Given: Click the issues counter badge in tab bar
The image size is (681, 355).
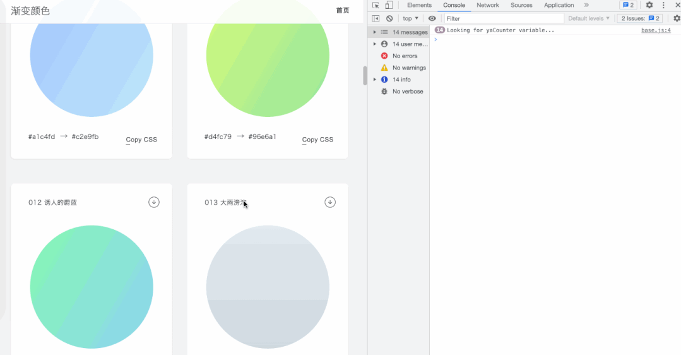Looking at the screenshot, I should [x=629, y=5].
